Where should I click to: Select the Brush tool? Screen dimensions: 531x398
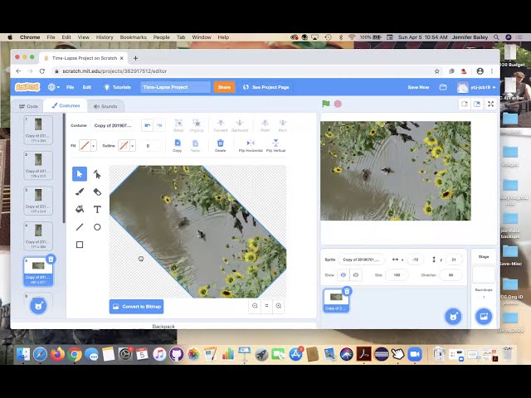80,192
